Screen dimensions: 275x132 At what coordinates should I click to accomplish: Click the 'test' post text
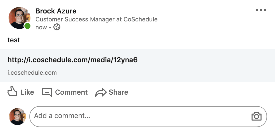pyautogui.click(x=14, y=40)
